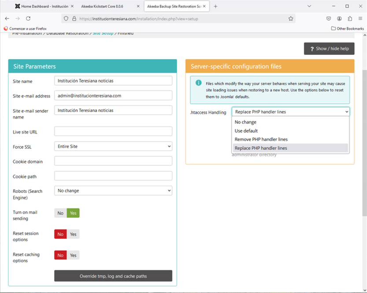Click the page vertical scrollbar thumb
This screenshot has height=293, width=367.
pos(364,143)
